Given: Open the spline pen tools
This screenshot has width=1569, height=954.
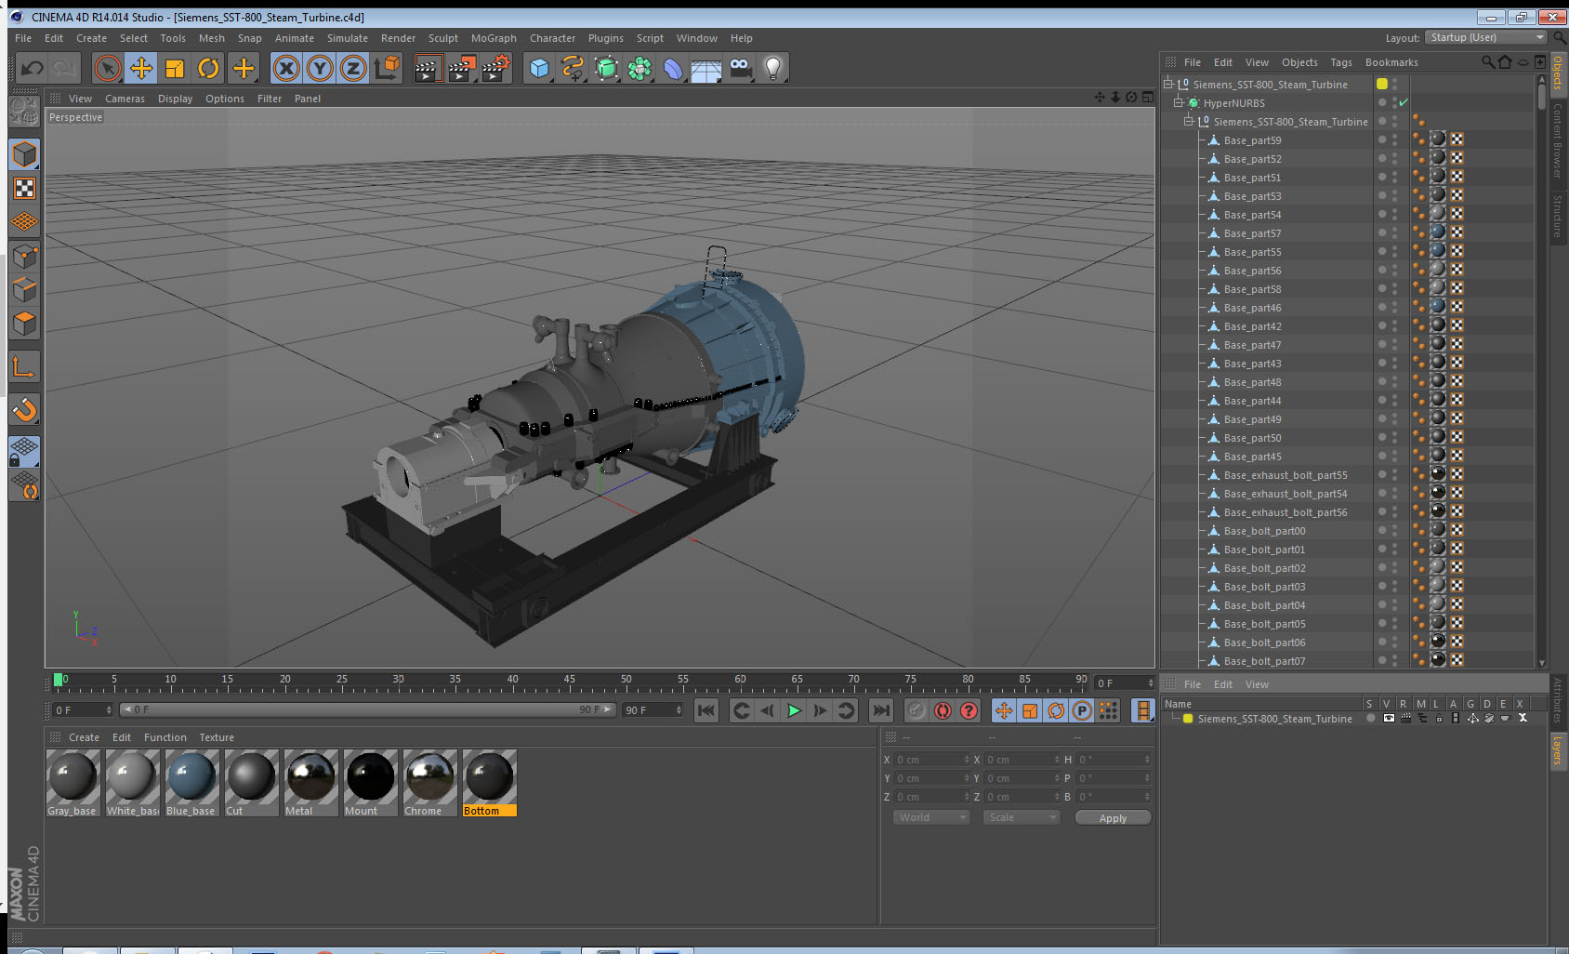Looking at the screenshot, I should tap(573, 68).
